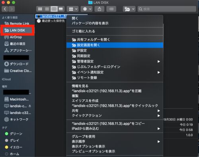199x157 pixels.
Task: Click the gray tag (グレイ) dot
Action: [6, 140]
